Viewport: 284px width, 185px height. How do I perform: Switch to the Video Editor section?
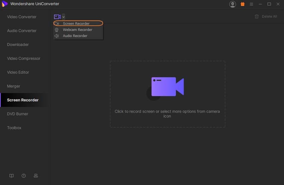[18, 72]
